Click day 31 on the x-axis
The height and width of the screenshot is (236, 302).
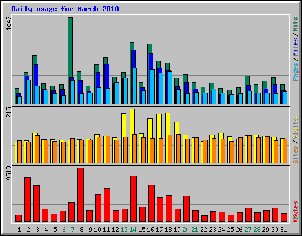[283, 230]
